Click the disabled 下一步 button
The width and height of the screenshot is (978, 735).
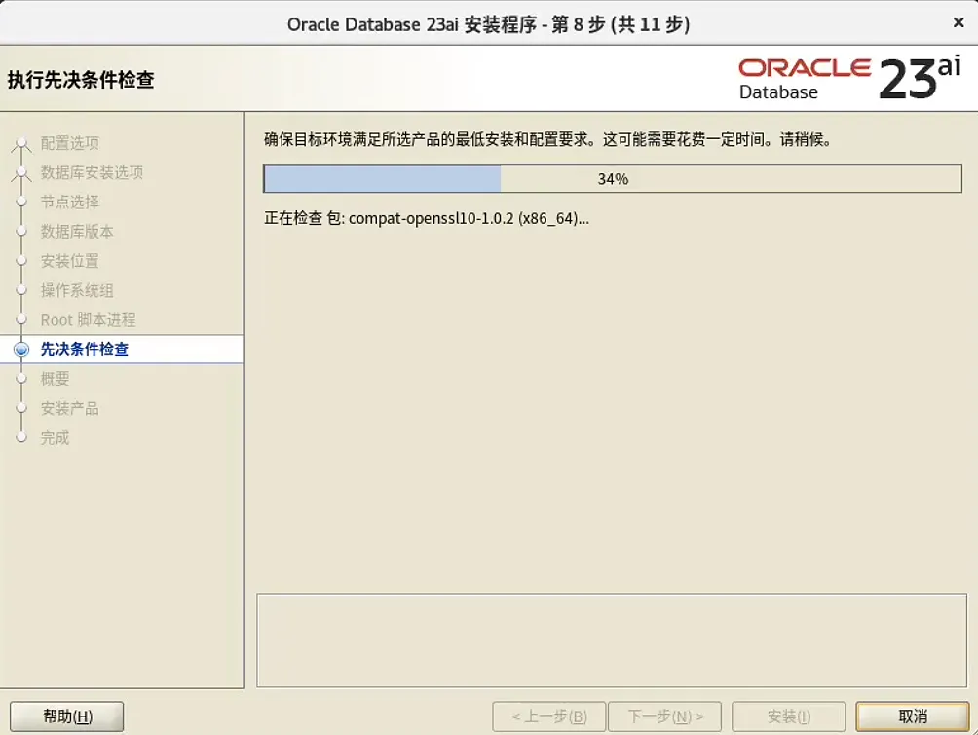click(665, 716)
